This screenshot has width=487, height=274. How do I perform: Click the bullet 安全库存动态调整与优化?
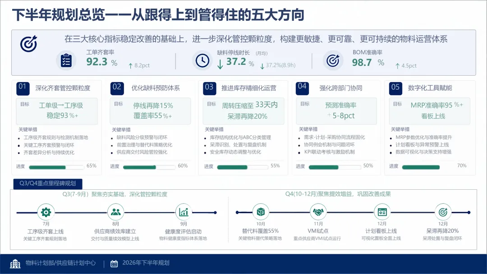coord(235,152)
